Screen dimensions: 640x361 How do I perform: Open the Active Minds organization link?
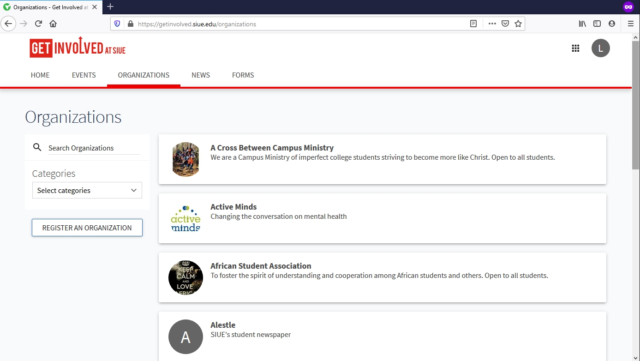(233, 207)
